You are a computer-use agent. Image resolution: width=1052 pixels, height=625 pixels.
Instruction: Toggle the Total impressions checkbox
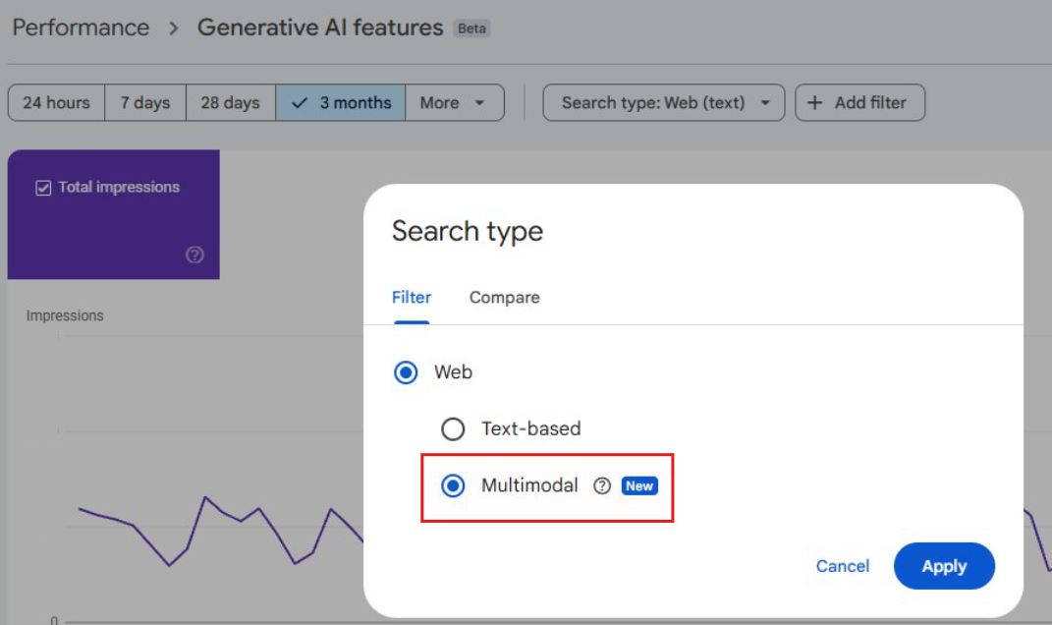click(x=43, y=188)
